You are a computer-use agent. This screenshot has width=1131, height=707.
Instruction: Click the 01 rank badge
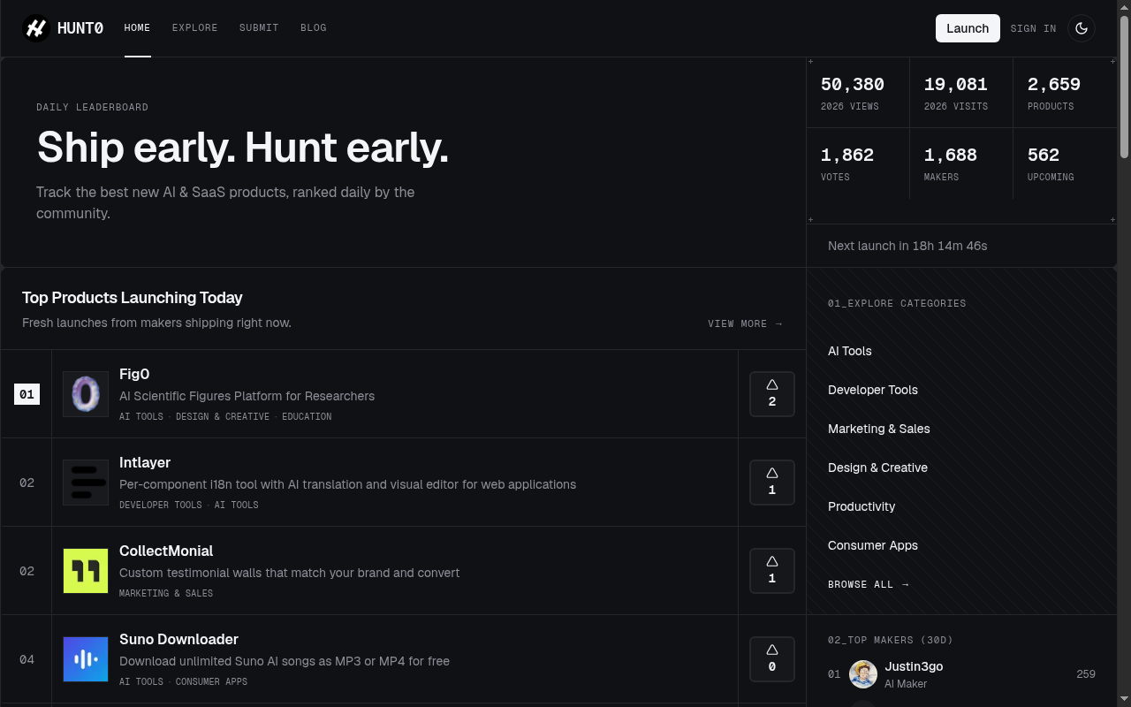point(27,394)
